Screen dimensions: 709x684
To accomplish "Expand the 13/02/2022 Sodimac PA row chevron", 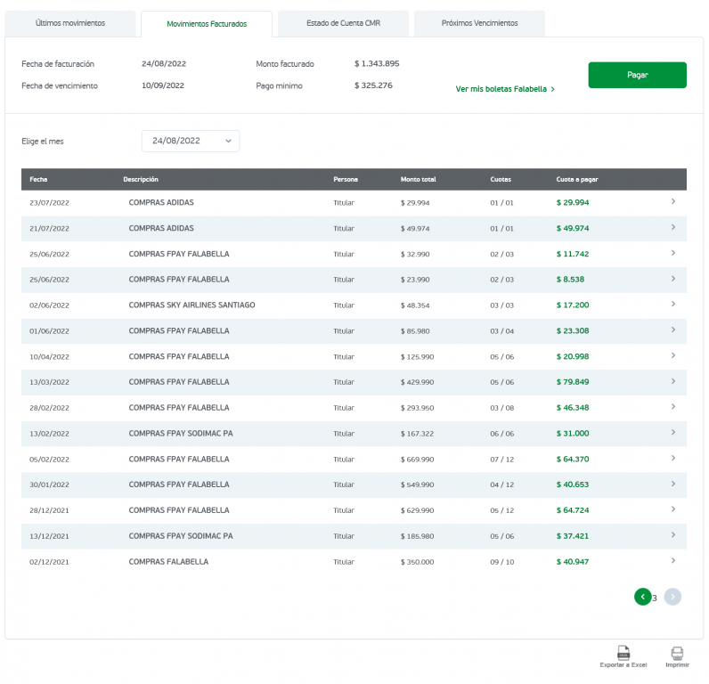I will click(672, 433).
